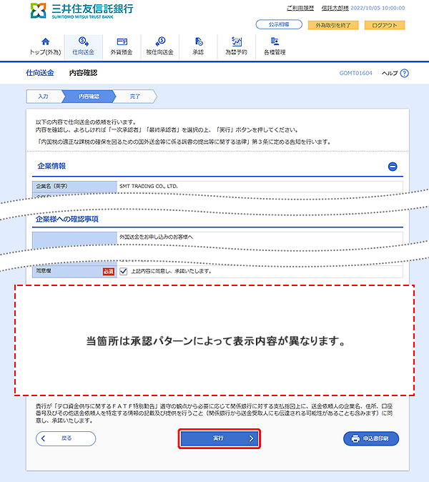The height and width of the screenshot is (482, 429).
Task: Click the 実行 button
Action: pos(219,438)
